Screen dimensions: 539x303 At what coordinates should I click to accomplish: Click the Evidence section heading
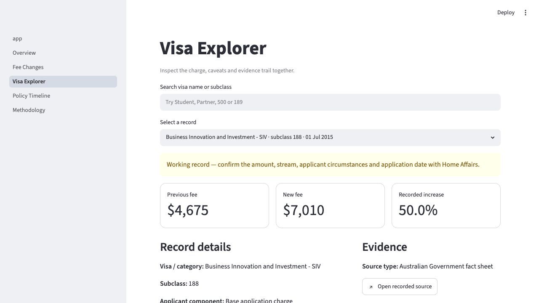pyautogui.click(x=384, y=247)
